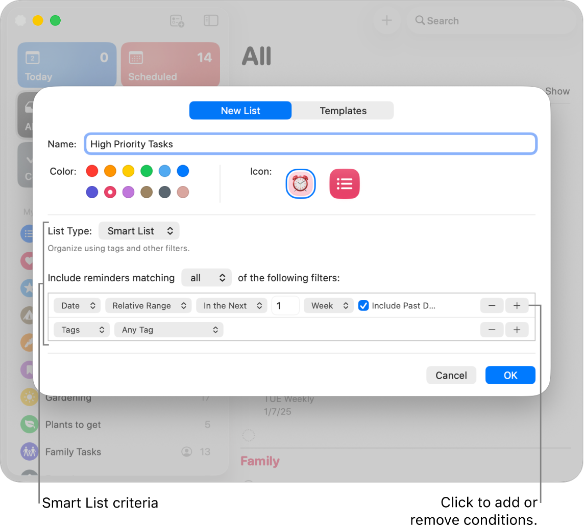The image size is (584, 530).
Task: Toggle the sidebar visibility icon
Action: [211, 20]
